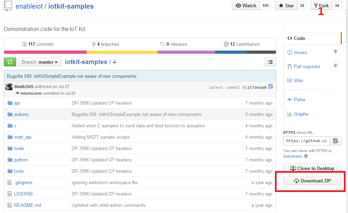This screenshot has width=348, height=213.
Task: Click the tools folder icon
Action: 10,171
